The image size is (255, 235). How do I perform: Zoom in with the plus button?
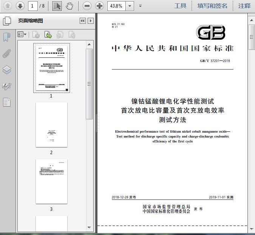click(99, 6)
